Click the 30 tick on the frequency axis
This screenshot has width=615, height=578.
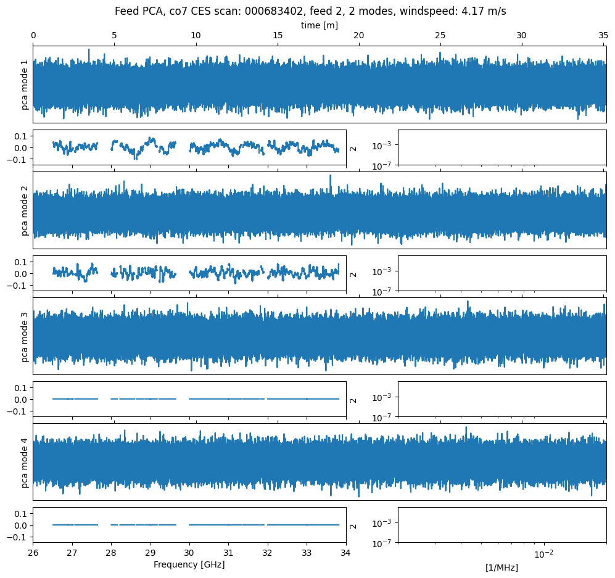[189, 552]
